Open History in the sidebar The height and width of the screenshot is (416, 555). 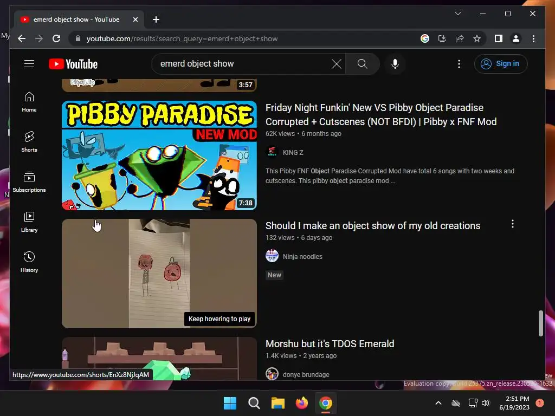pyautogui.click(x=29, y=262)
